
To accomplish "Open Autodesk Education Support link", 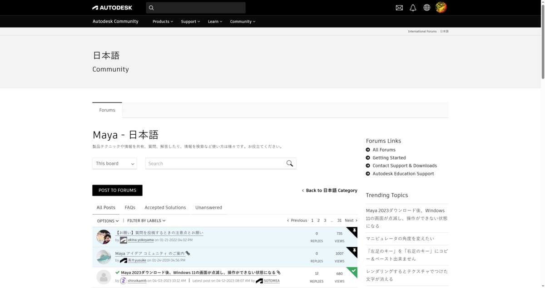I will click(x=403, y=174).
